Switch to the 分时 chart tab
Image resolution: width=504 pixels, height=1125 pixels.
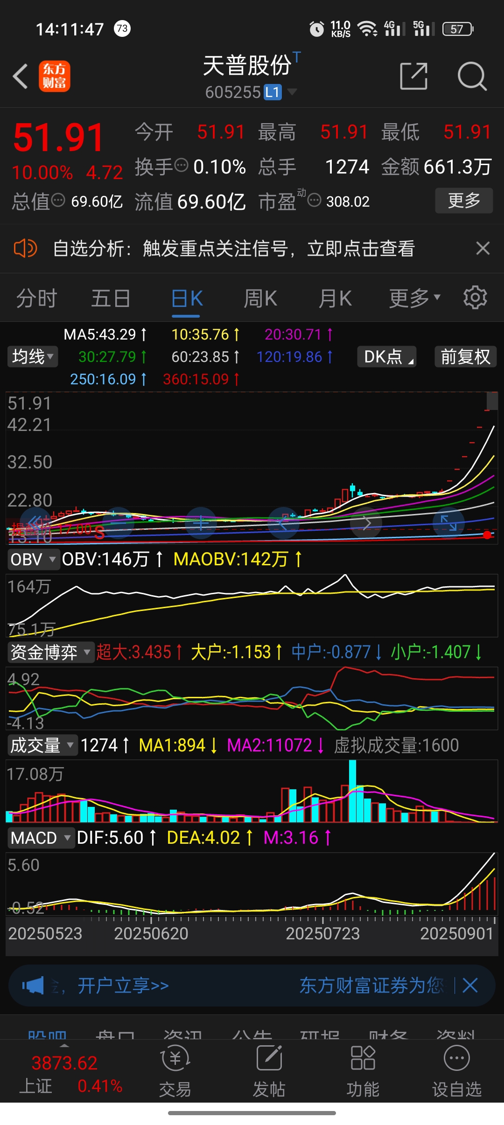coord(37,299)
